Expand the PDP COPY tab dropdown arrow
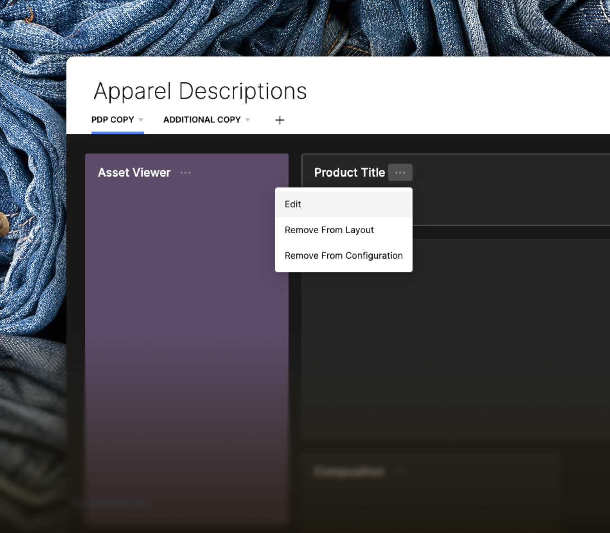Screen dimensions: 610x533 coord(141,120)
